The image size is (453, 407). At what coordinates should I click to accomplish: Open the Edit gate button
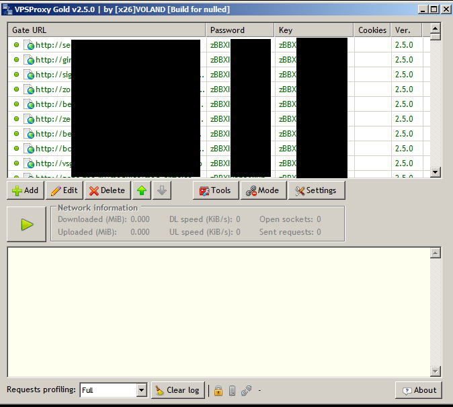pyautogui.click(x=65, y=190)
